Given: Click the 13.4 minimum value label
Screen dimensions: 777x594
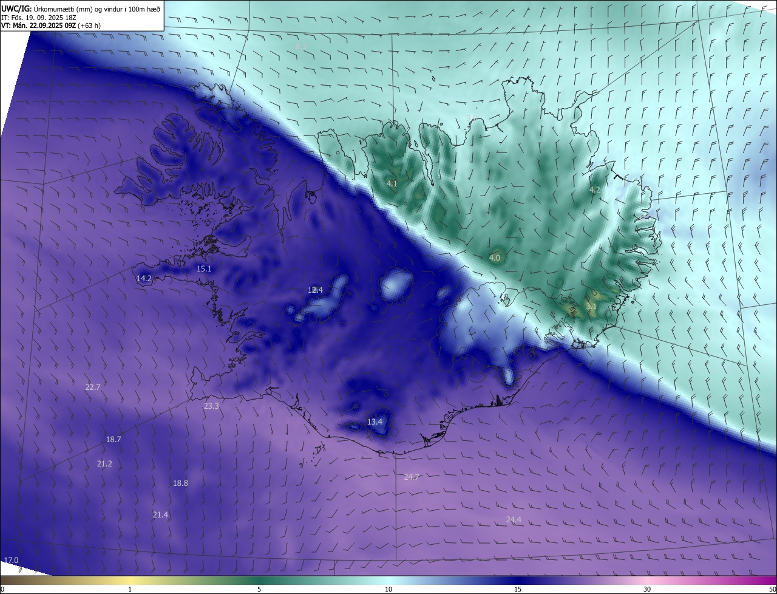Looking at the screenshot, I should point(375,422).
